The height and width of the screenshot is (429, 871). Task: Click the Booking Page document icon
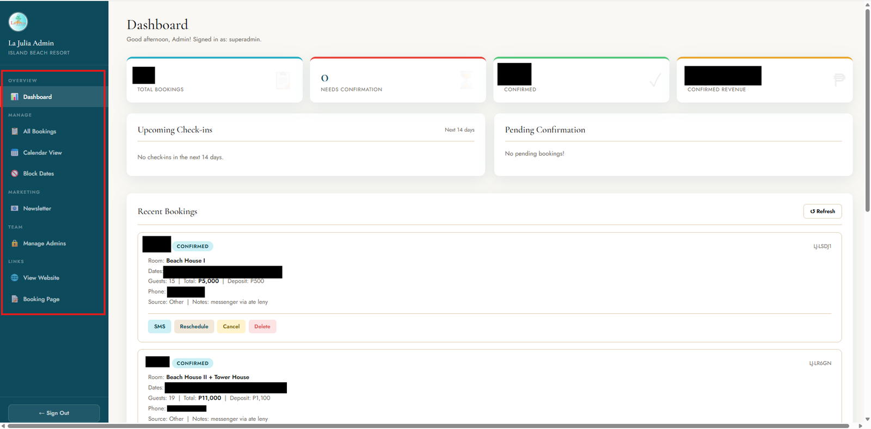(15, 299)
